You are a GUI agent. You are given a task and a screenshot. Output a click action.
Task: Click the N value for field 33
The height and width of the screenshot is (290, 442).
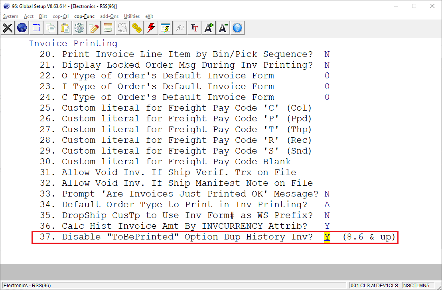pos(327,194)
